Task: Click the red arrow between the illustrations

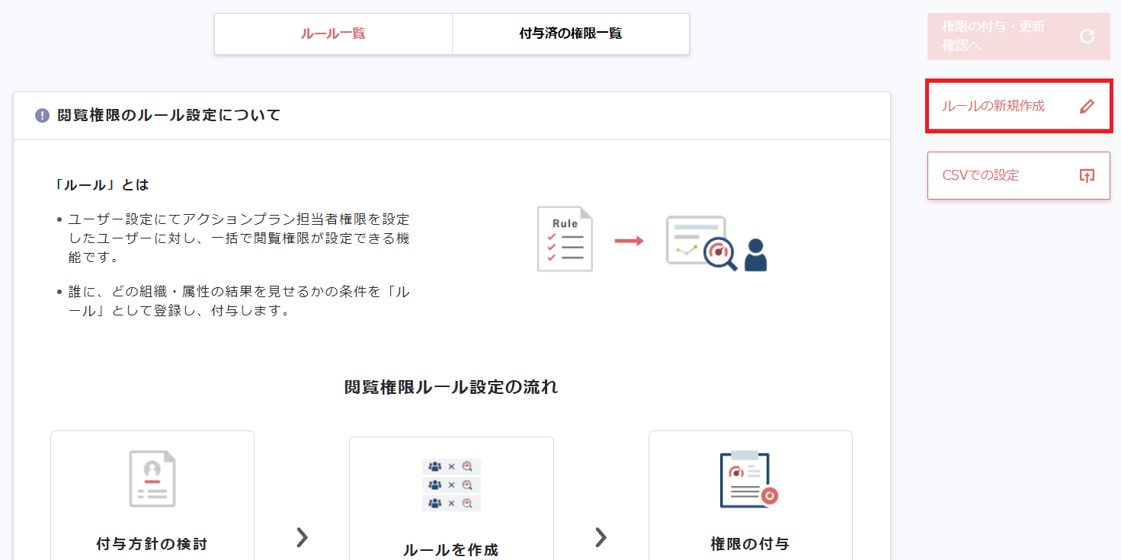Action: (629, 241)
